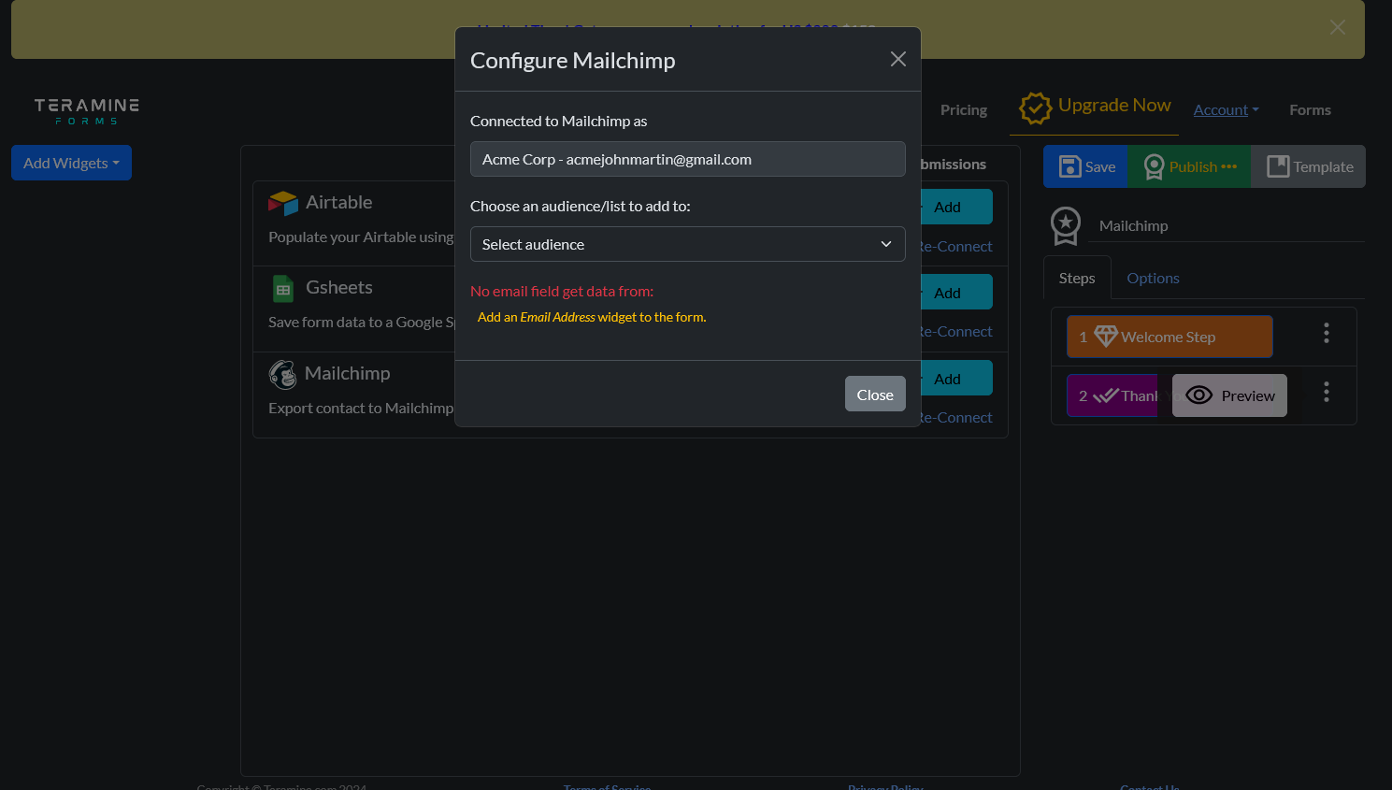1392x790 pixels.
Task: Click the Upgrade Now badge icon
Action: [x=1035, y=108]
